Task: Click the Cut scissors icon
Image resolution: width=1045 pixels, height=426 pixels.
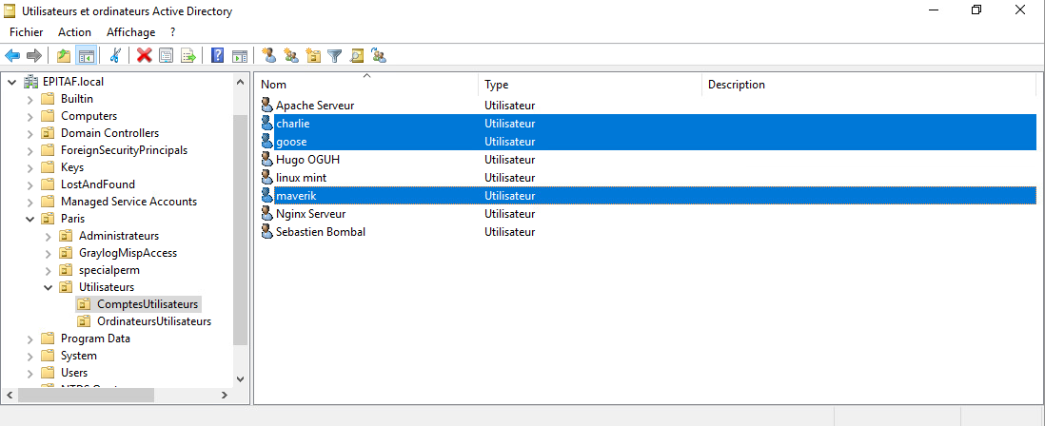Action: tap(115, 55)
